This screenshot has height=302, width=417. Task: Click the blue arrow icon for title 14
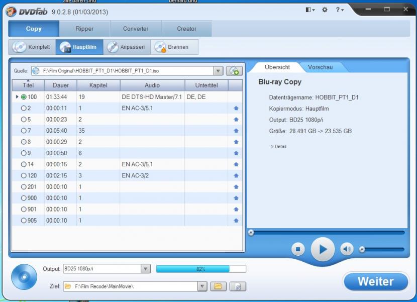[236, 164]
